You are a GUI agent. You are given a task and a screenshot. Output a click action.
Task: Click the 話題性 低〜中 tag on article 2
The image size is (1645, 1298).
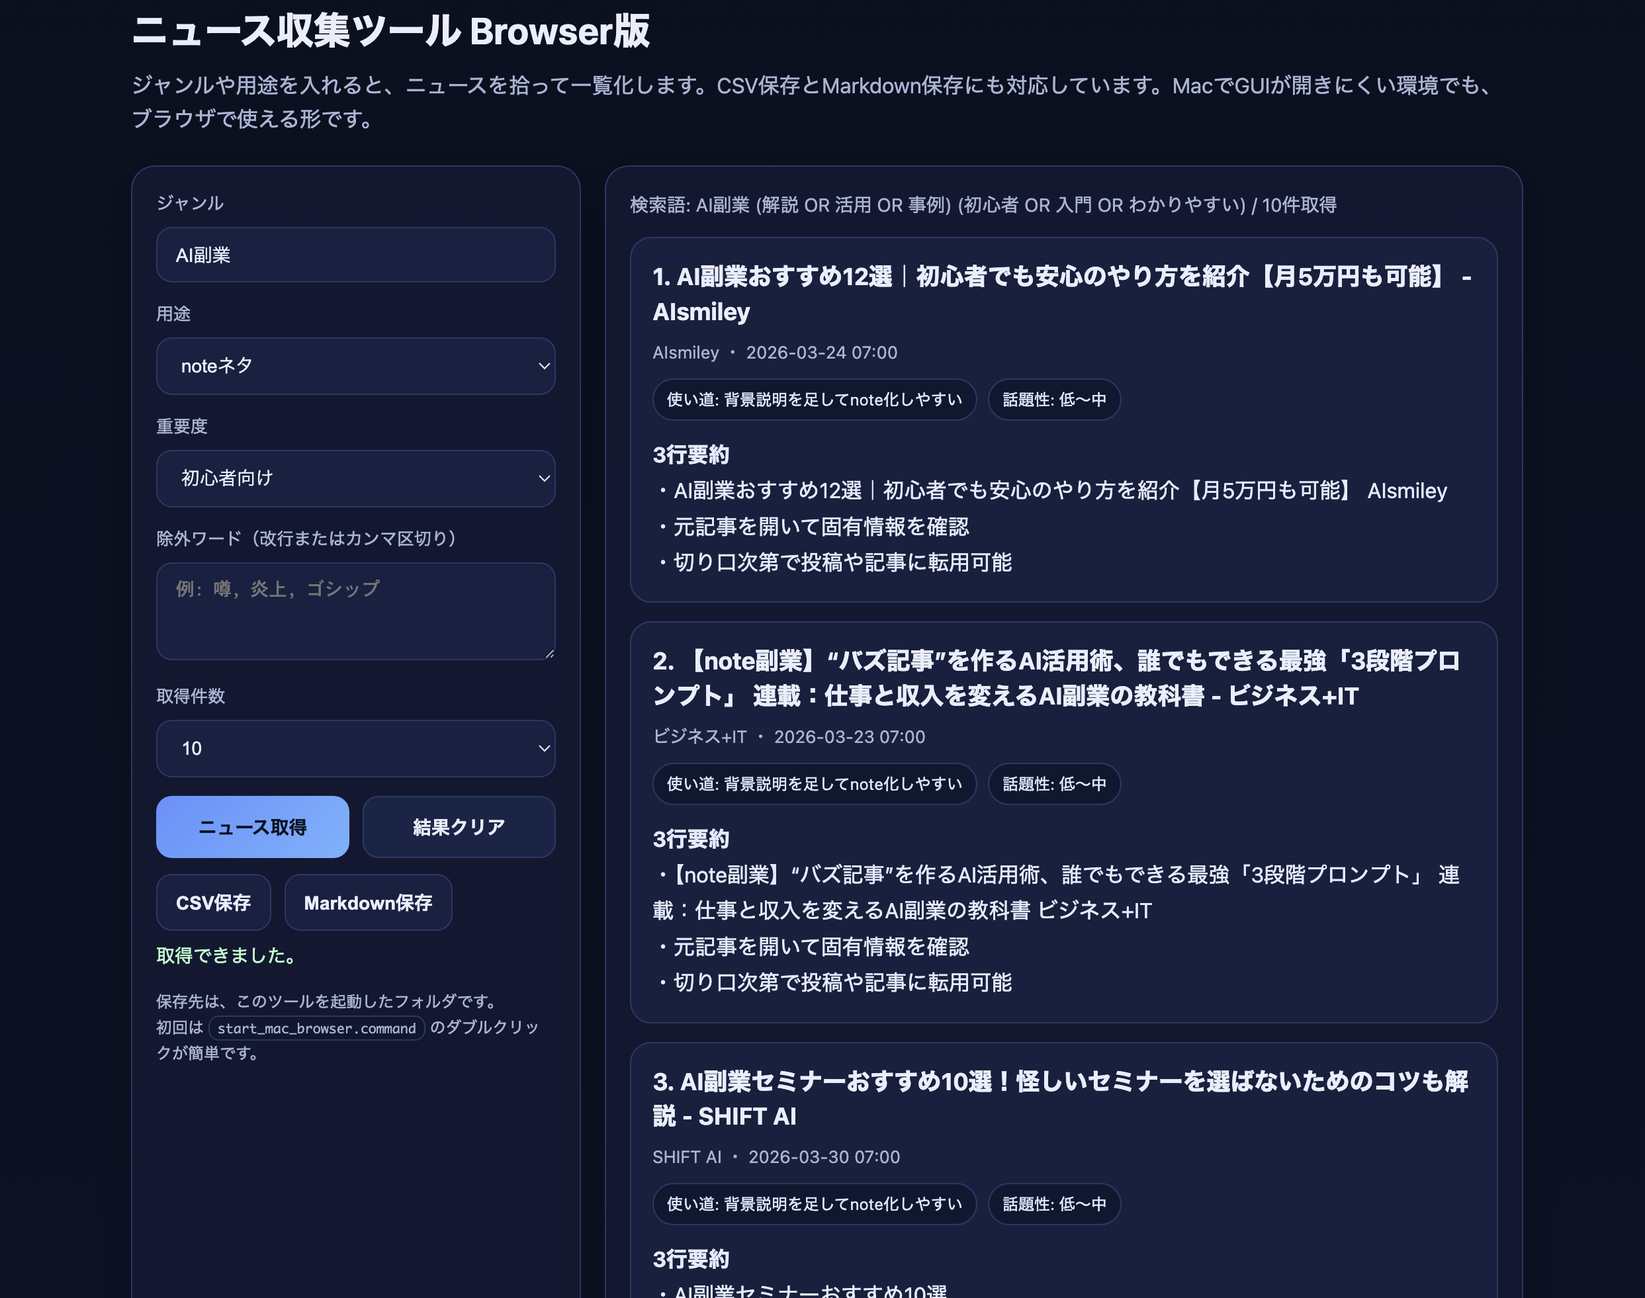click(1053, 783)
